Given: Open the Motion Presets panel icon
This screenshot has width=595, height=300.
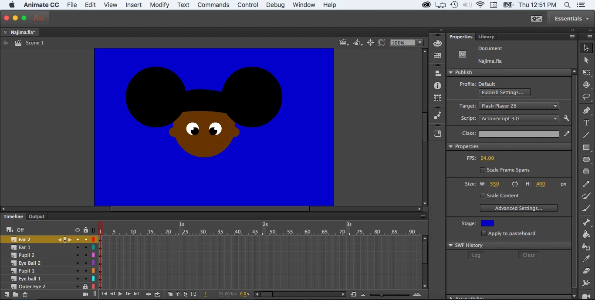Looking at the screenshot, I should (x=437, y=116).
